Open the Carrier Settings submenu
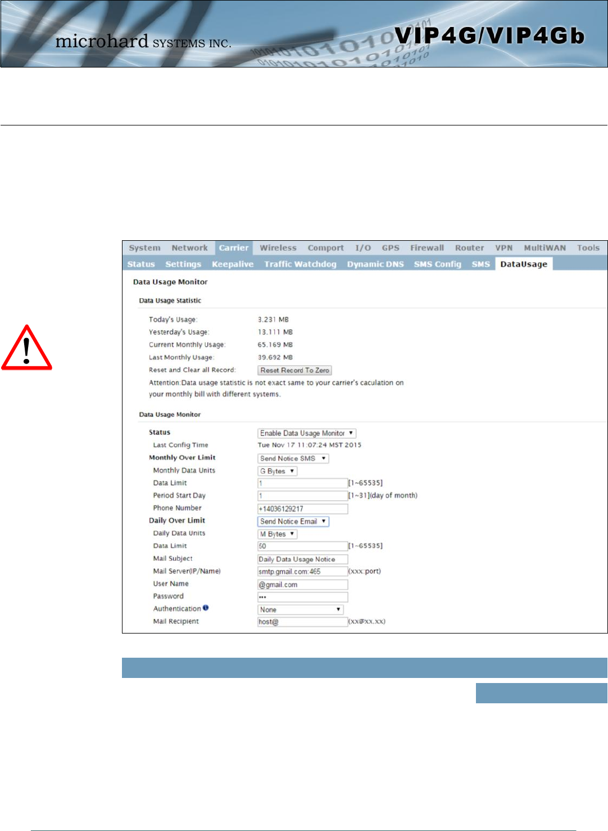Viewport: 608px width, 831px height. (183, 264)
